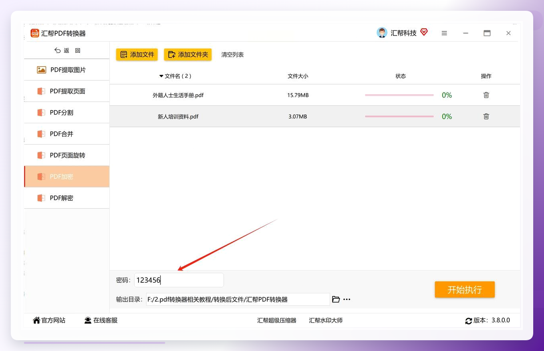Viewport: 544px width, 351px height.
Task: Clear the list with 清空列表
Action: pos(232,55)
